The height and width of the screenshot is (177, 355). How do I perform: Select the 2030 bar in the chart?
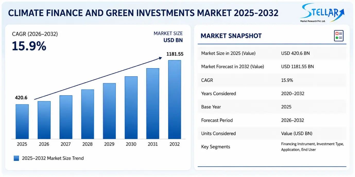(x=131, y=108)
